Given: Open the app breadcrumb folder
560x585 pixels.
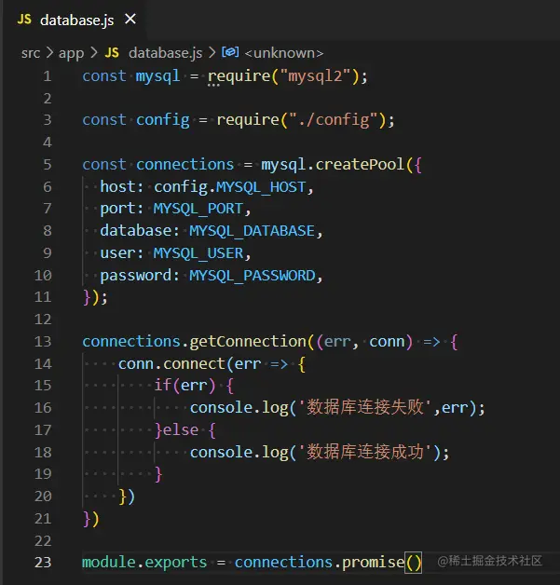Looking at the screenshot, I should (x=71, y=53).
